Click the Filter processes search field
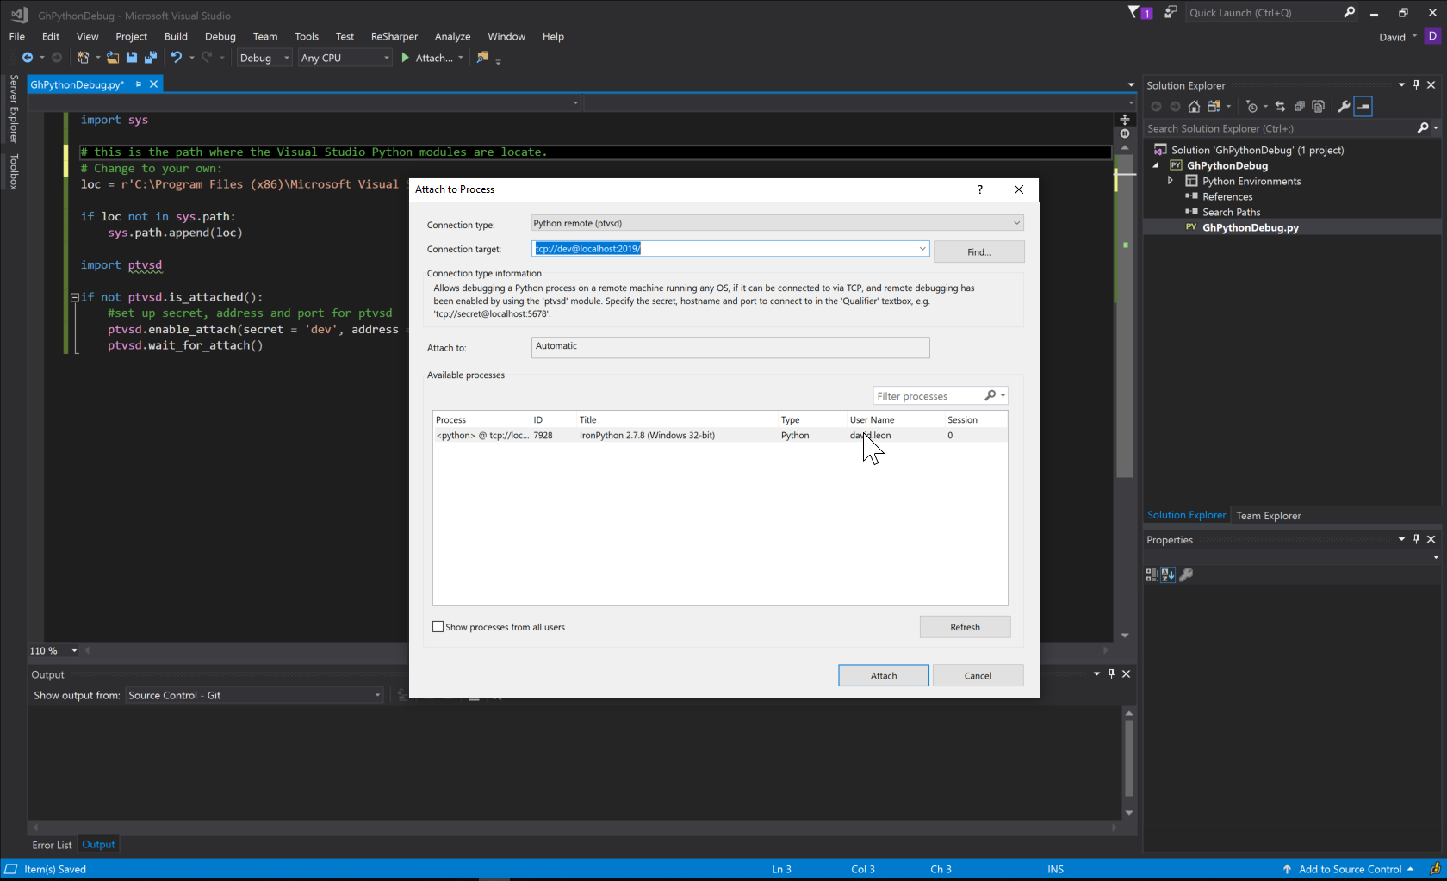The width and height of the screenshot is (1447, 881). point(928,396)
